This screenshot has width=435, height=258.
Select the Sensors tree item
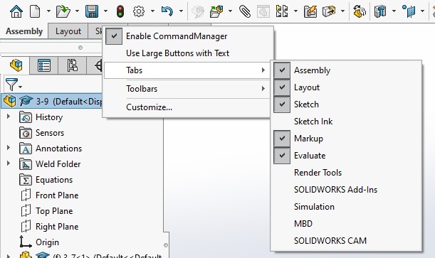[x=50, y=133]
